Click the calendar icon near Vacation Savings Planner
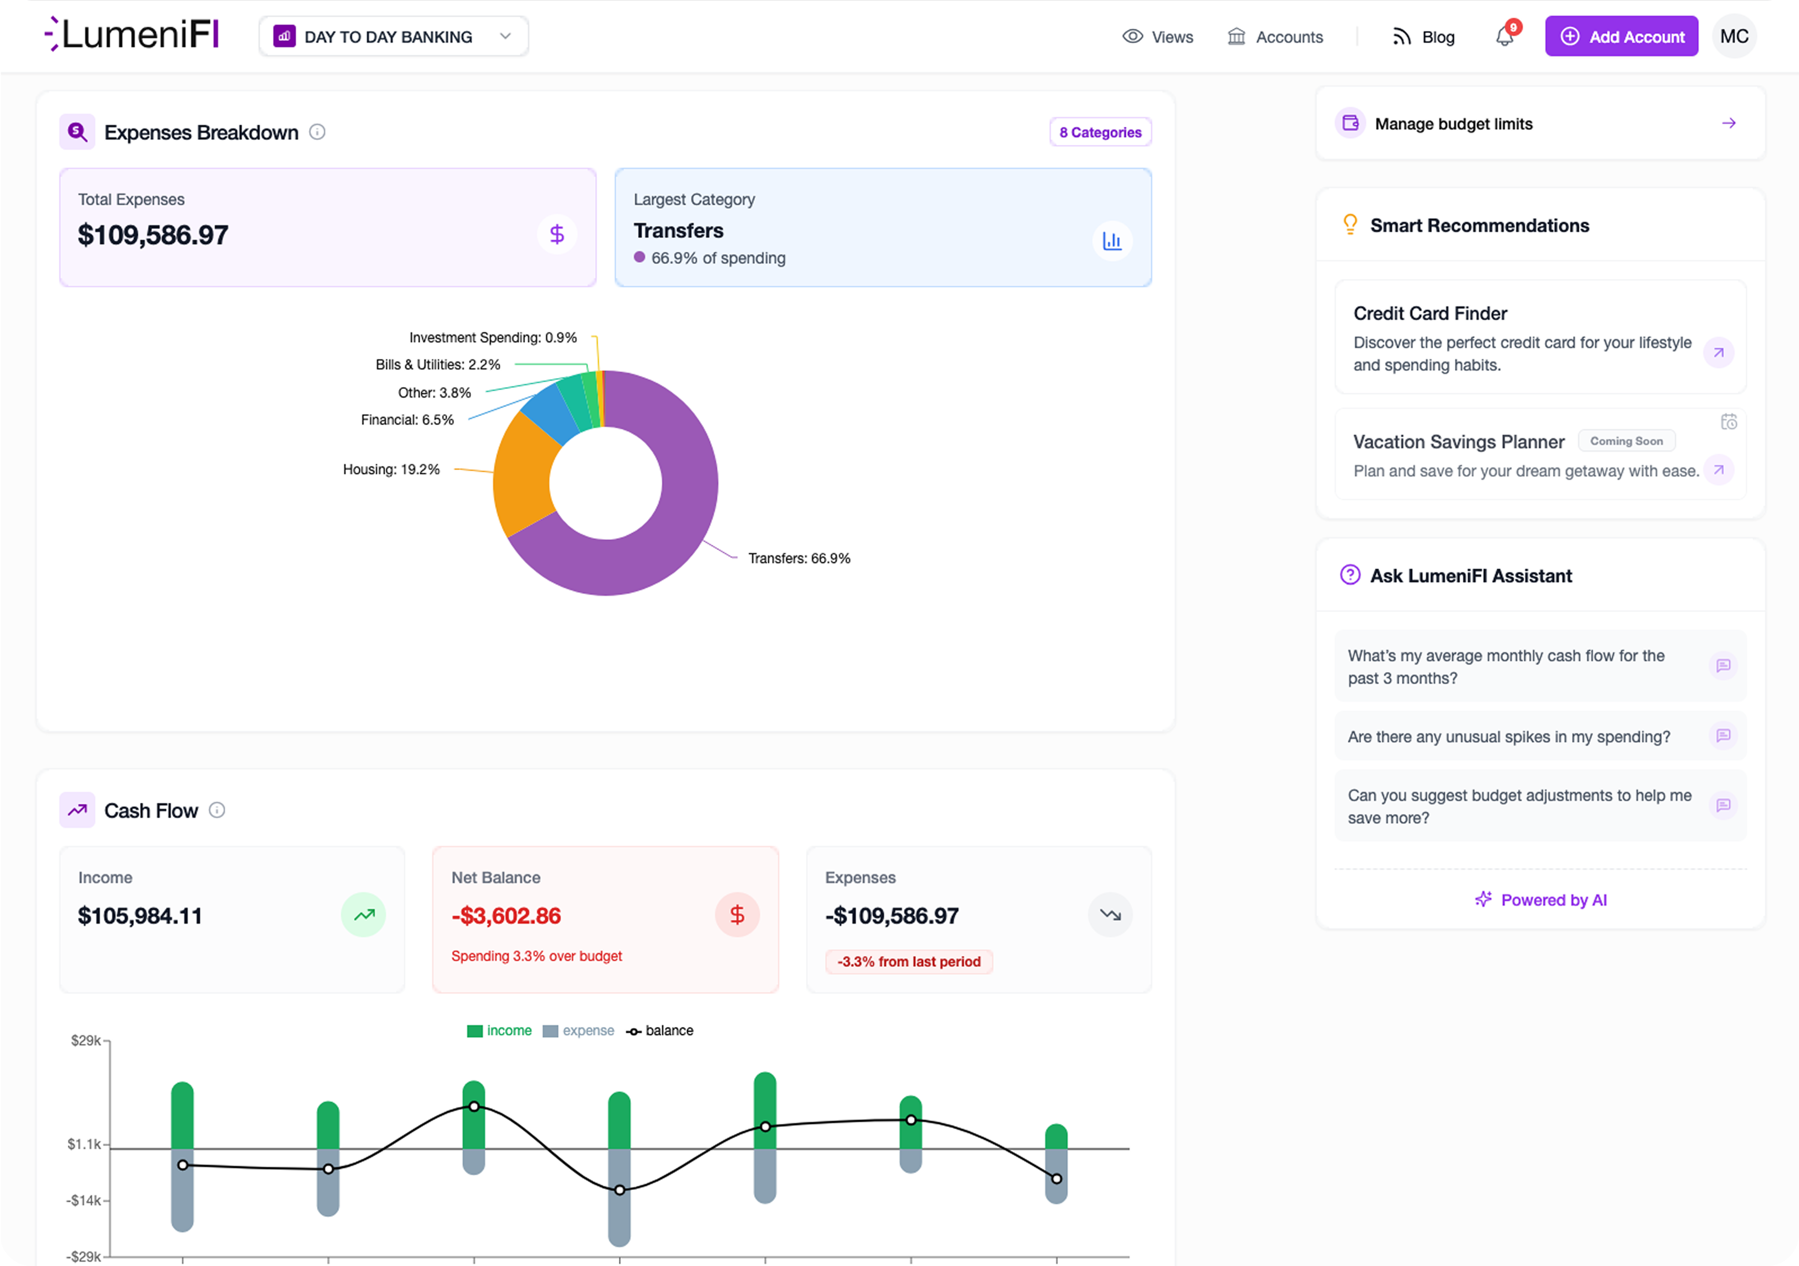1799x1266 pixels. (x=1729, y=422)
